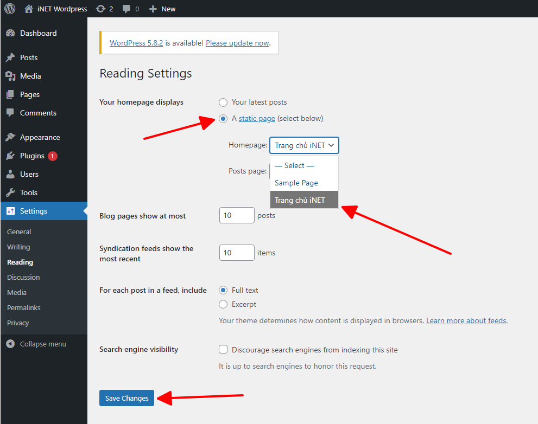Click the Users person icon

click(x=11, y=174)
